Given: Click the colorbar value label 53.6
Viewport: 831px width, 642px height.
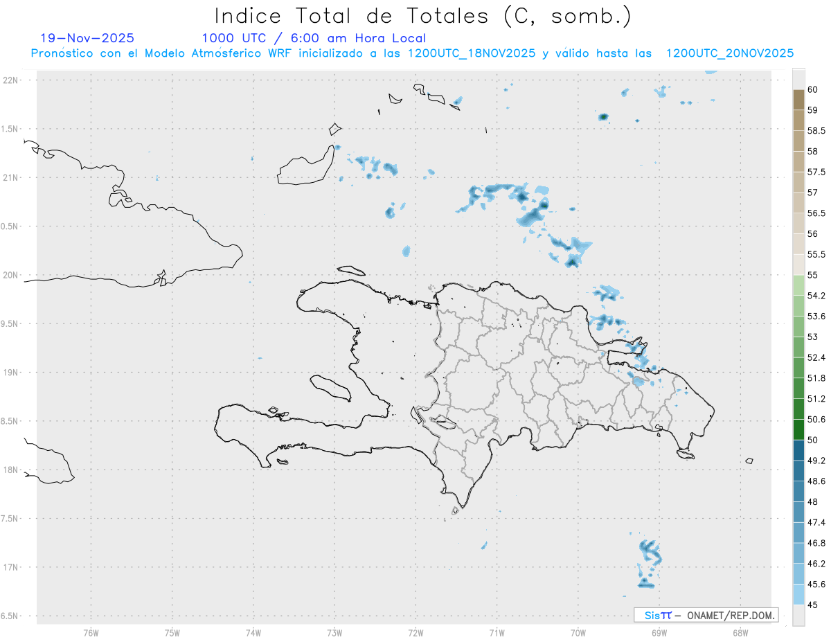Looking at the screenshot, I should [x=816, y=316].
